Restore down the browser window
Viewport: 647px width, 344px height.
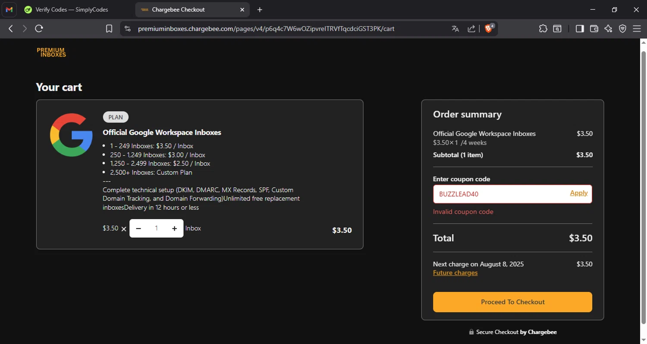(614, 9)
